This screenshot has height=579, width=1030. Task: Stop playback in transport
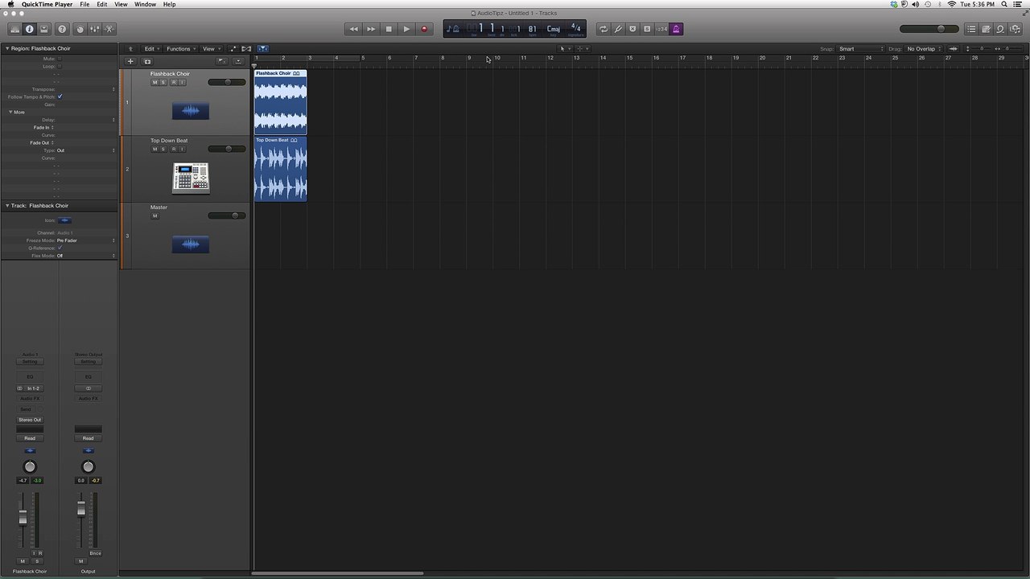coord(389,29)
